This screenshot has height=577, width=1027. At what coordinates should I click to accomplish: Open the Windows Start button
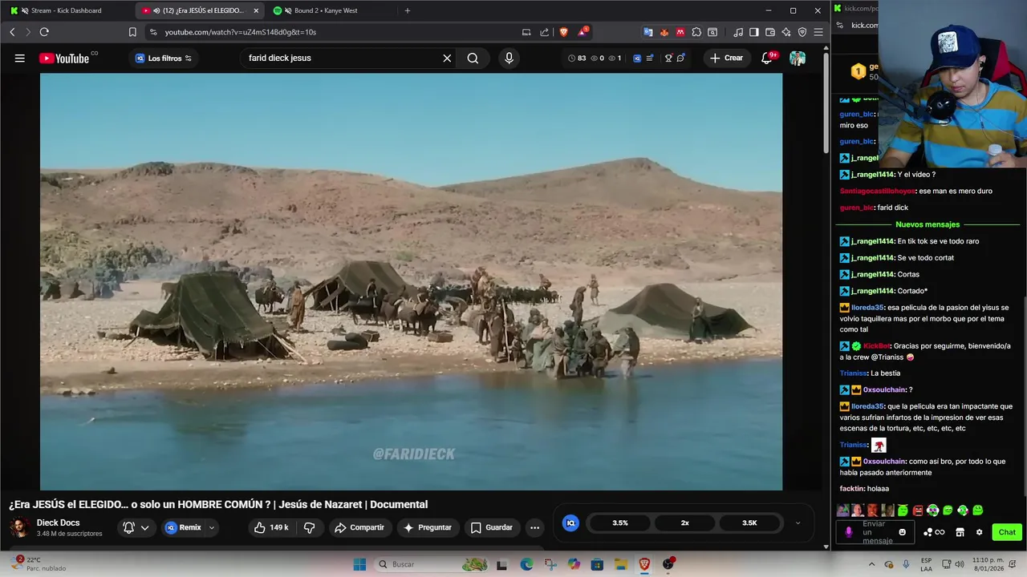click(359, 564)
